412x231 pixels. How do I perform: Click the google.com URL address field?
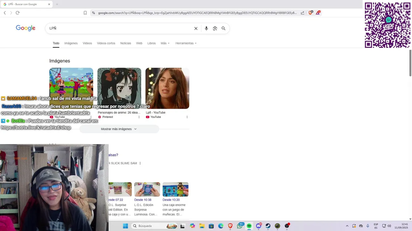(x=197, y=13)
